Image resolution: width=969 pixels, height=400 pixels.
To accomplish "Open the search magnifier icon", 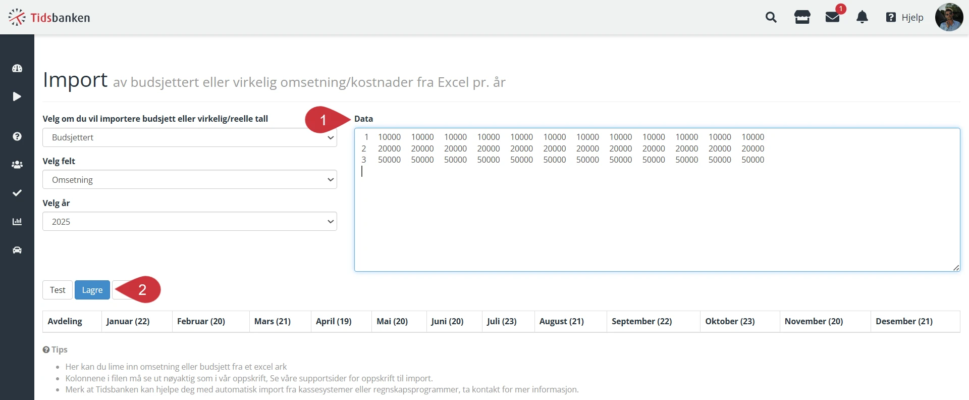I will [771, 17].
